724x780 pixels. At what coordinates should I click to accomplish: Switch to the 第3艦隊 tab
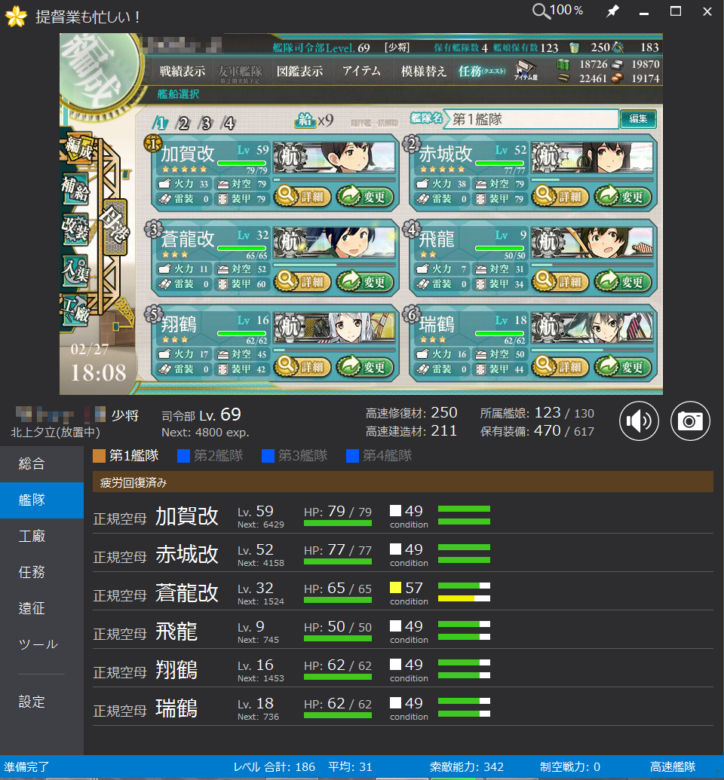coord(295,455)
